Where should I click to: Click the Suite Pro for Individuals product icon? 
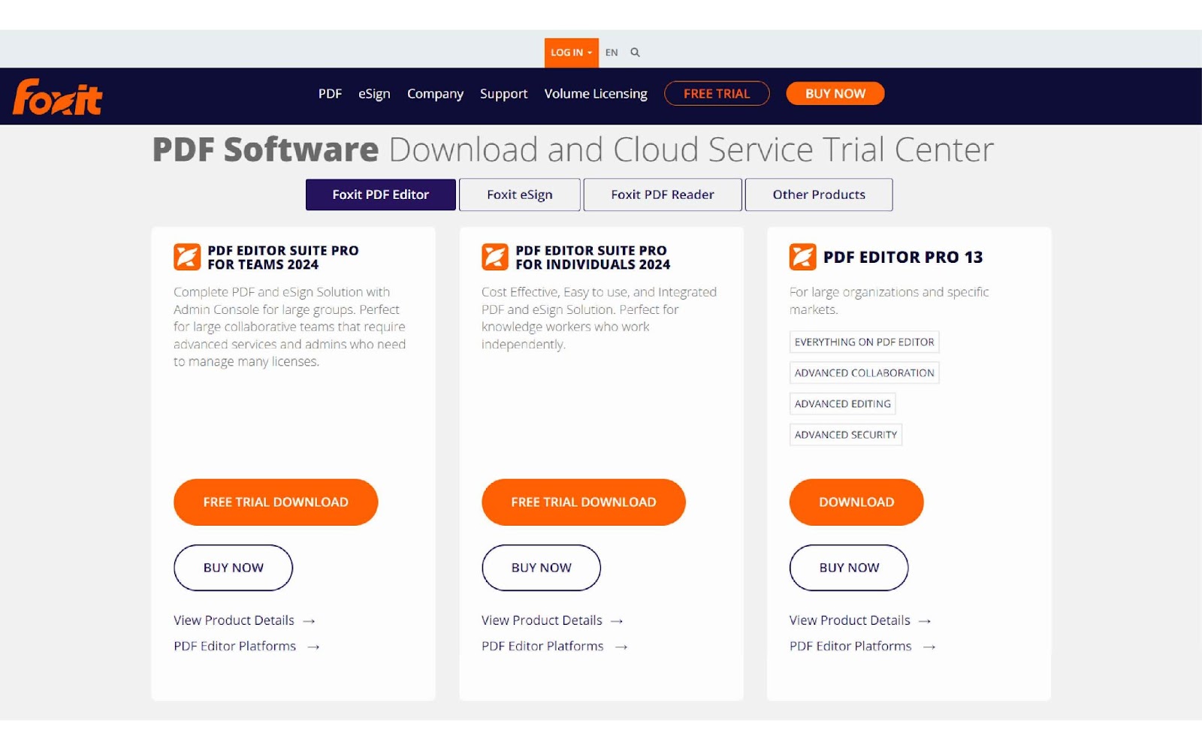click(x=495, y=257)
